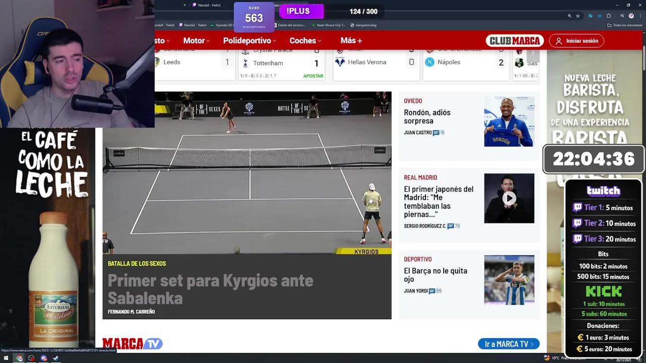
Task: Go to MARCA TV via the blue button
Action: click(509, 344)
